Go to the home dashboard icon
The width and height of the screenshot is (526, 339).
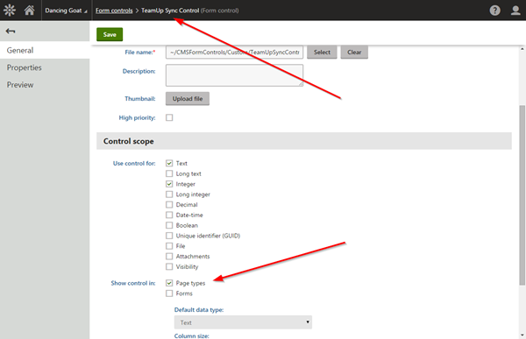[x=29, y=10]
